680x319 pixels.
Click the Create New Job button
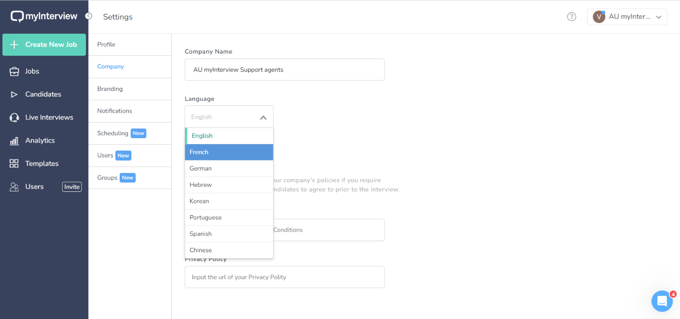(44, 45)
